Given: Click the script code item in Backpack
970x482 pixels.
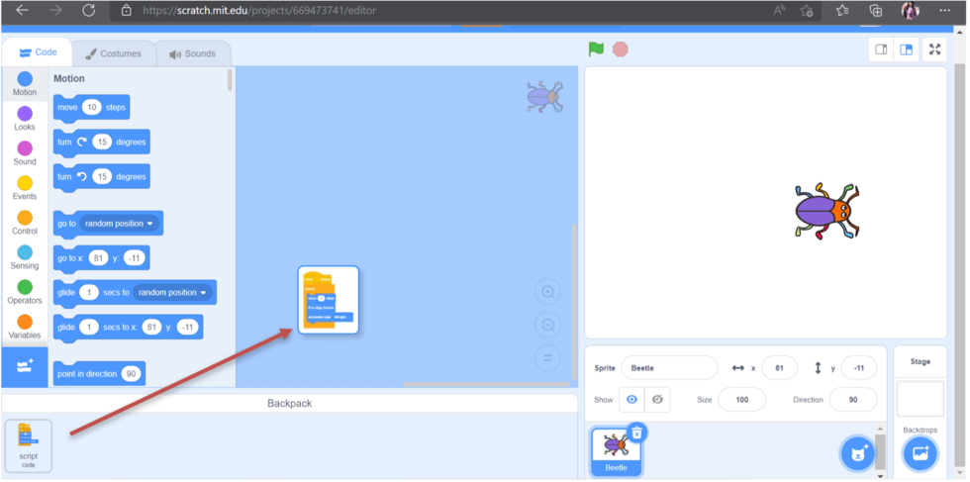Looking at the screenshot, I should [x=28, y=445].
